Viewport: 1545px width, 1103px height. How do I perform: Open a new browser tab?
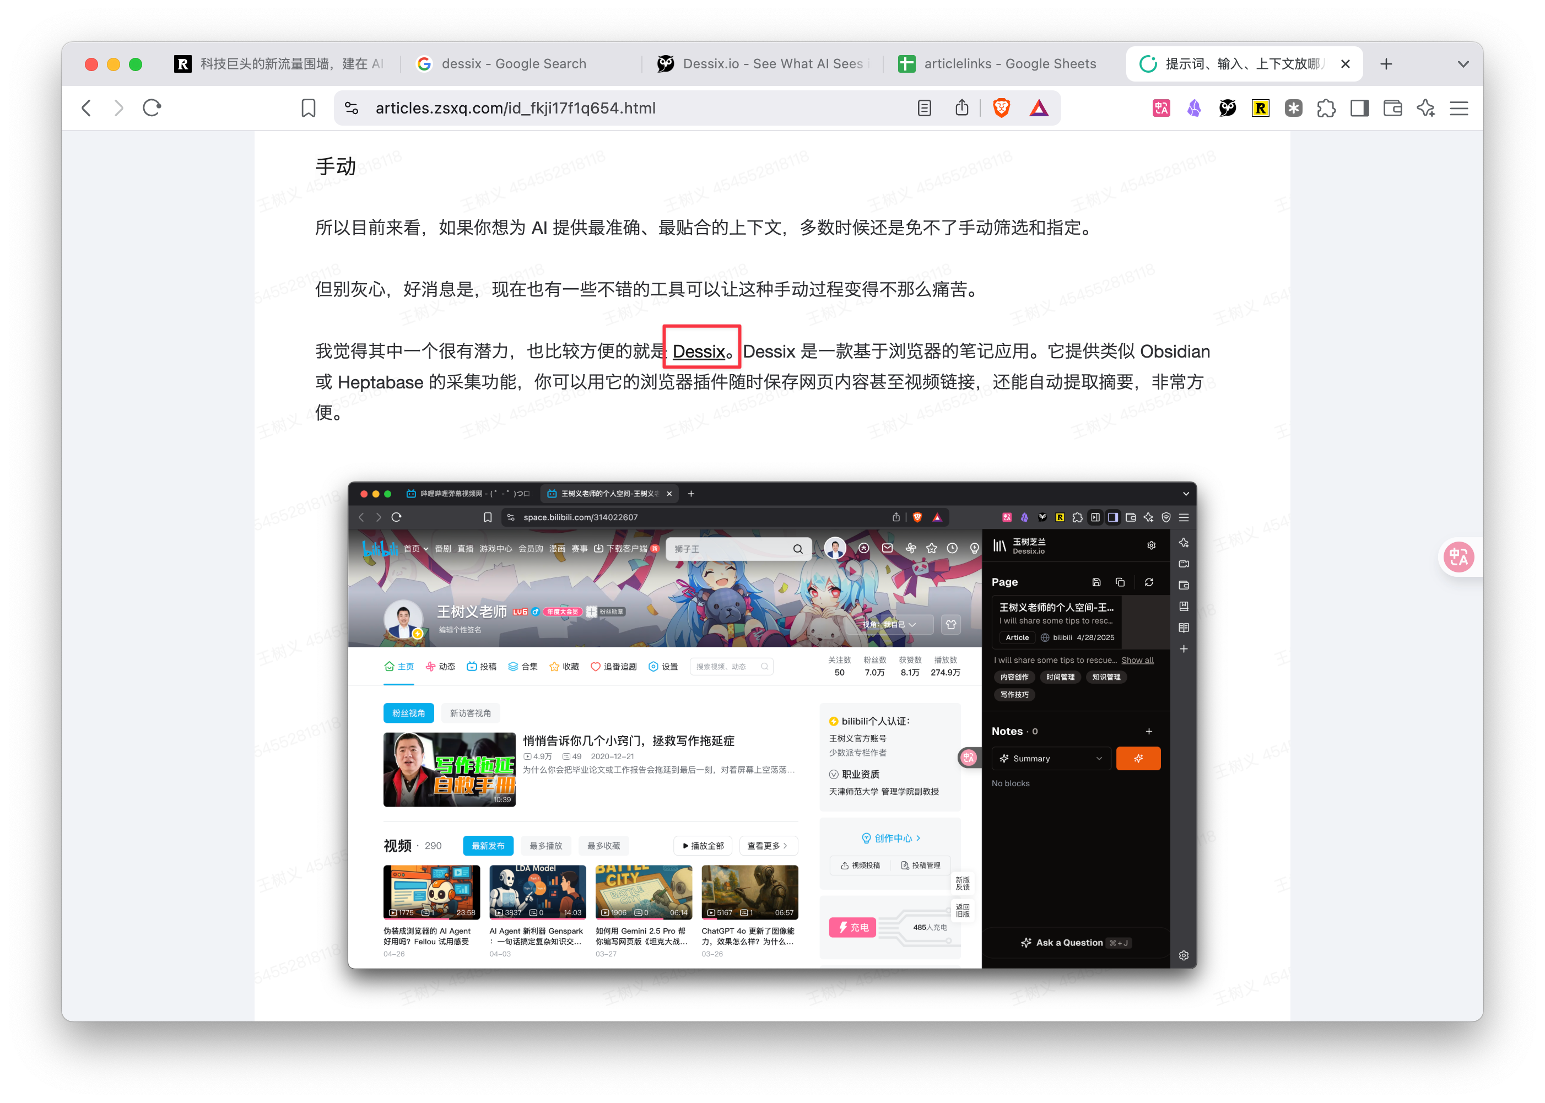[x=1386, y=63]
